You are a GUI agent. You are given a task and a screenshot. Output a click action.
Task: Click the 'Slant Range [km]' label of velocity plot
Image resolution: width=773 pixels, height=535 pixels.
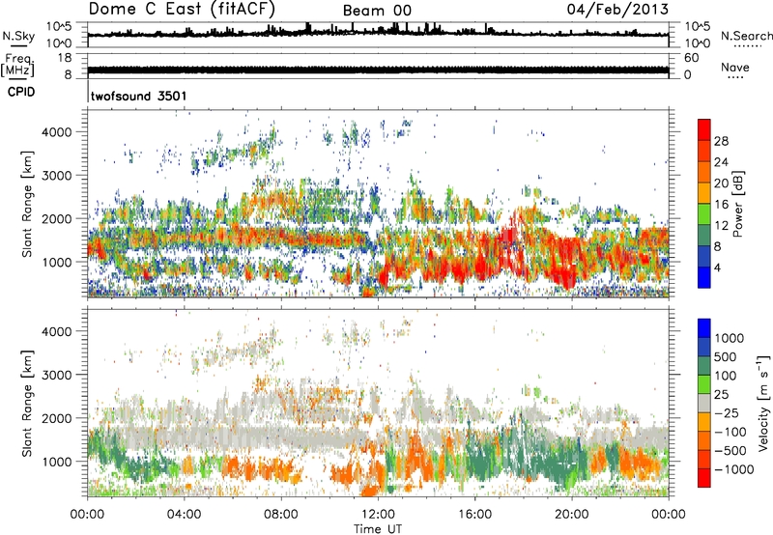(27, 403)
